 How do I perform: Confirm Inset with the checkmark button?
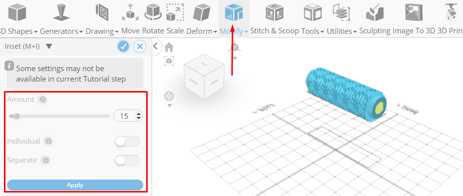pyautogui.click(x=123, y=46)
